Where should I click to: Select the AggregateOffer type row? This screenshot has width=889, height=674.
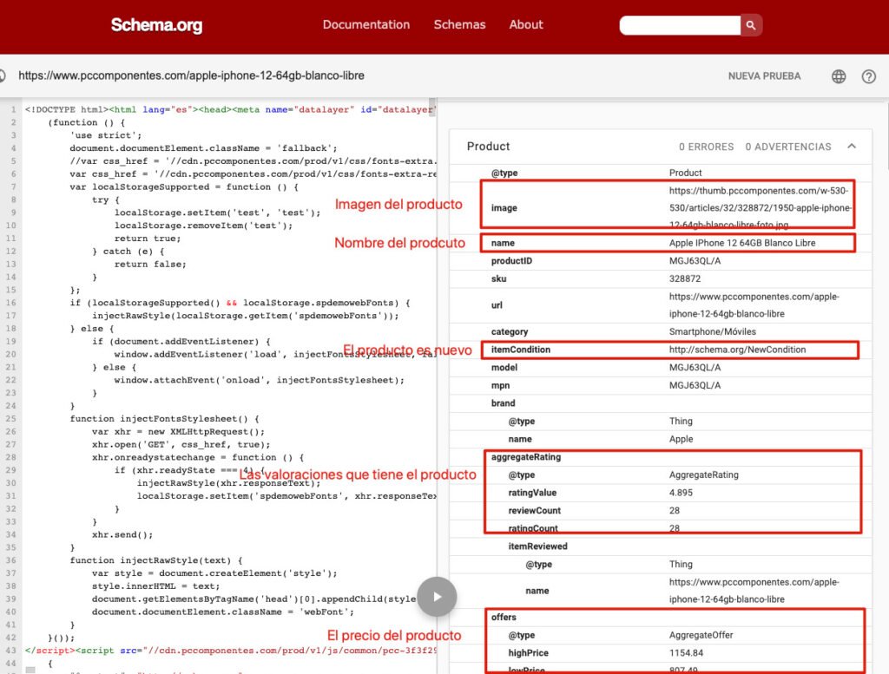(x=661, y=636)
